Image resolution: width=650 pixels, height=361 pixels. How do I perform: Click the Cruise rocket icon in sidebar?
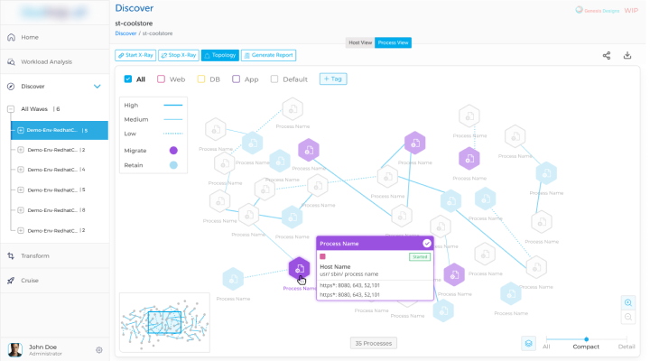click(x=11, y=281)
